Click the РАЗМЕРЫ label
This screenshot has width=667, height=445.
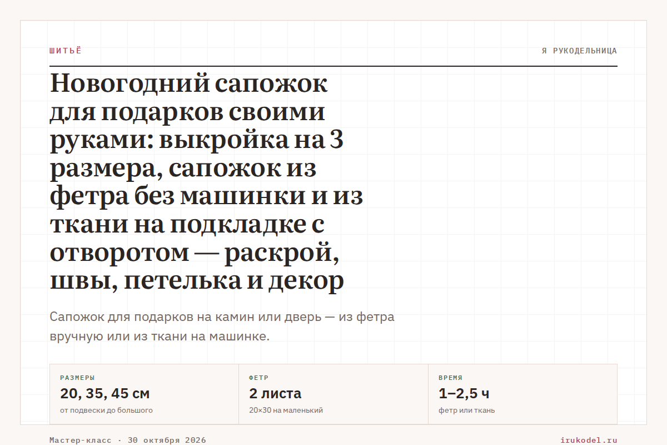point(77,378)
